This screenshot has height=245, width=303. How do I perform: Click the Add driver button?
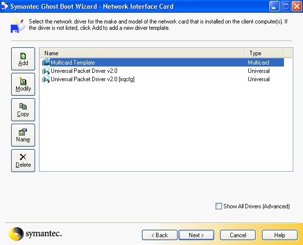(23, 59)
